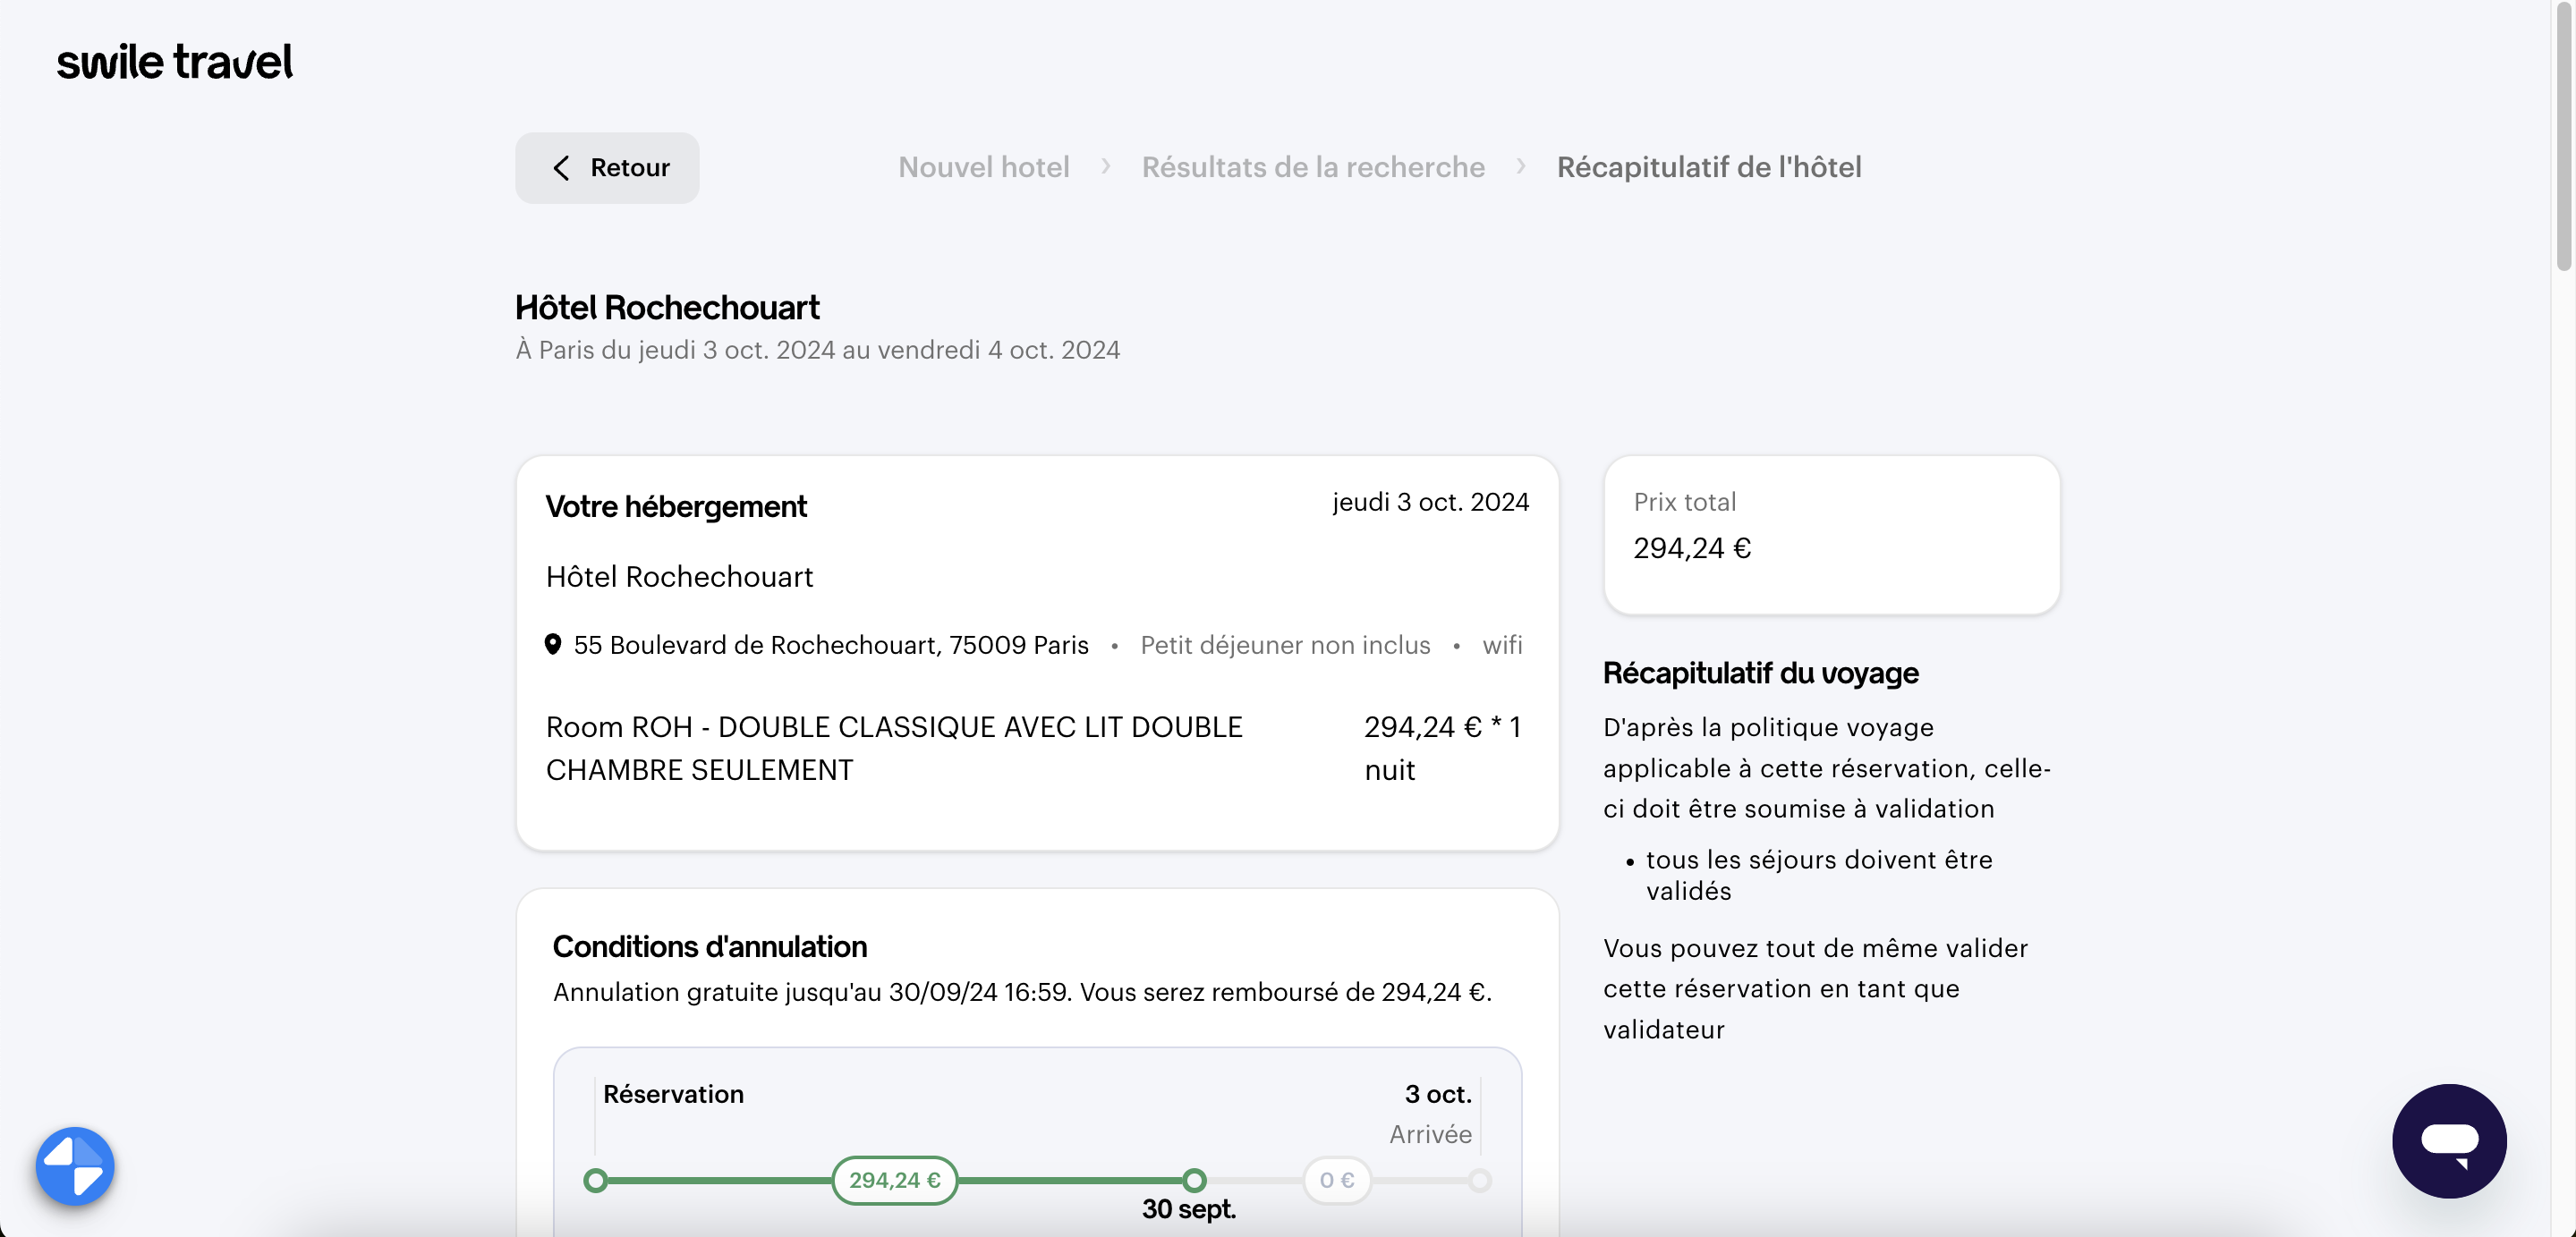Click the chevron after Résultats de la recherche

[x=1520, y=166]
